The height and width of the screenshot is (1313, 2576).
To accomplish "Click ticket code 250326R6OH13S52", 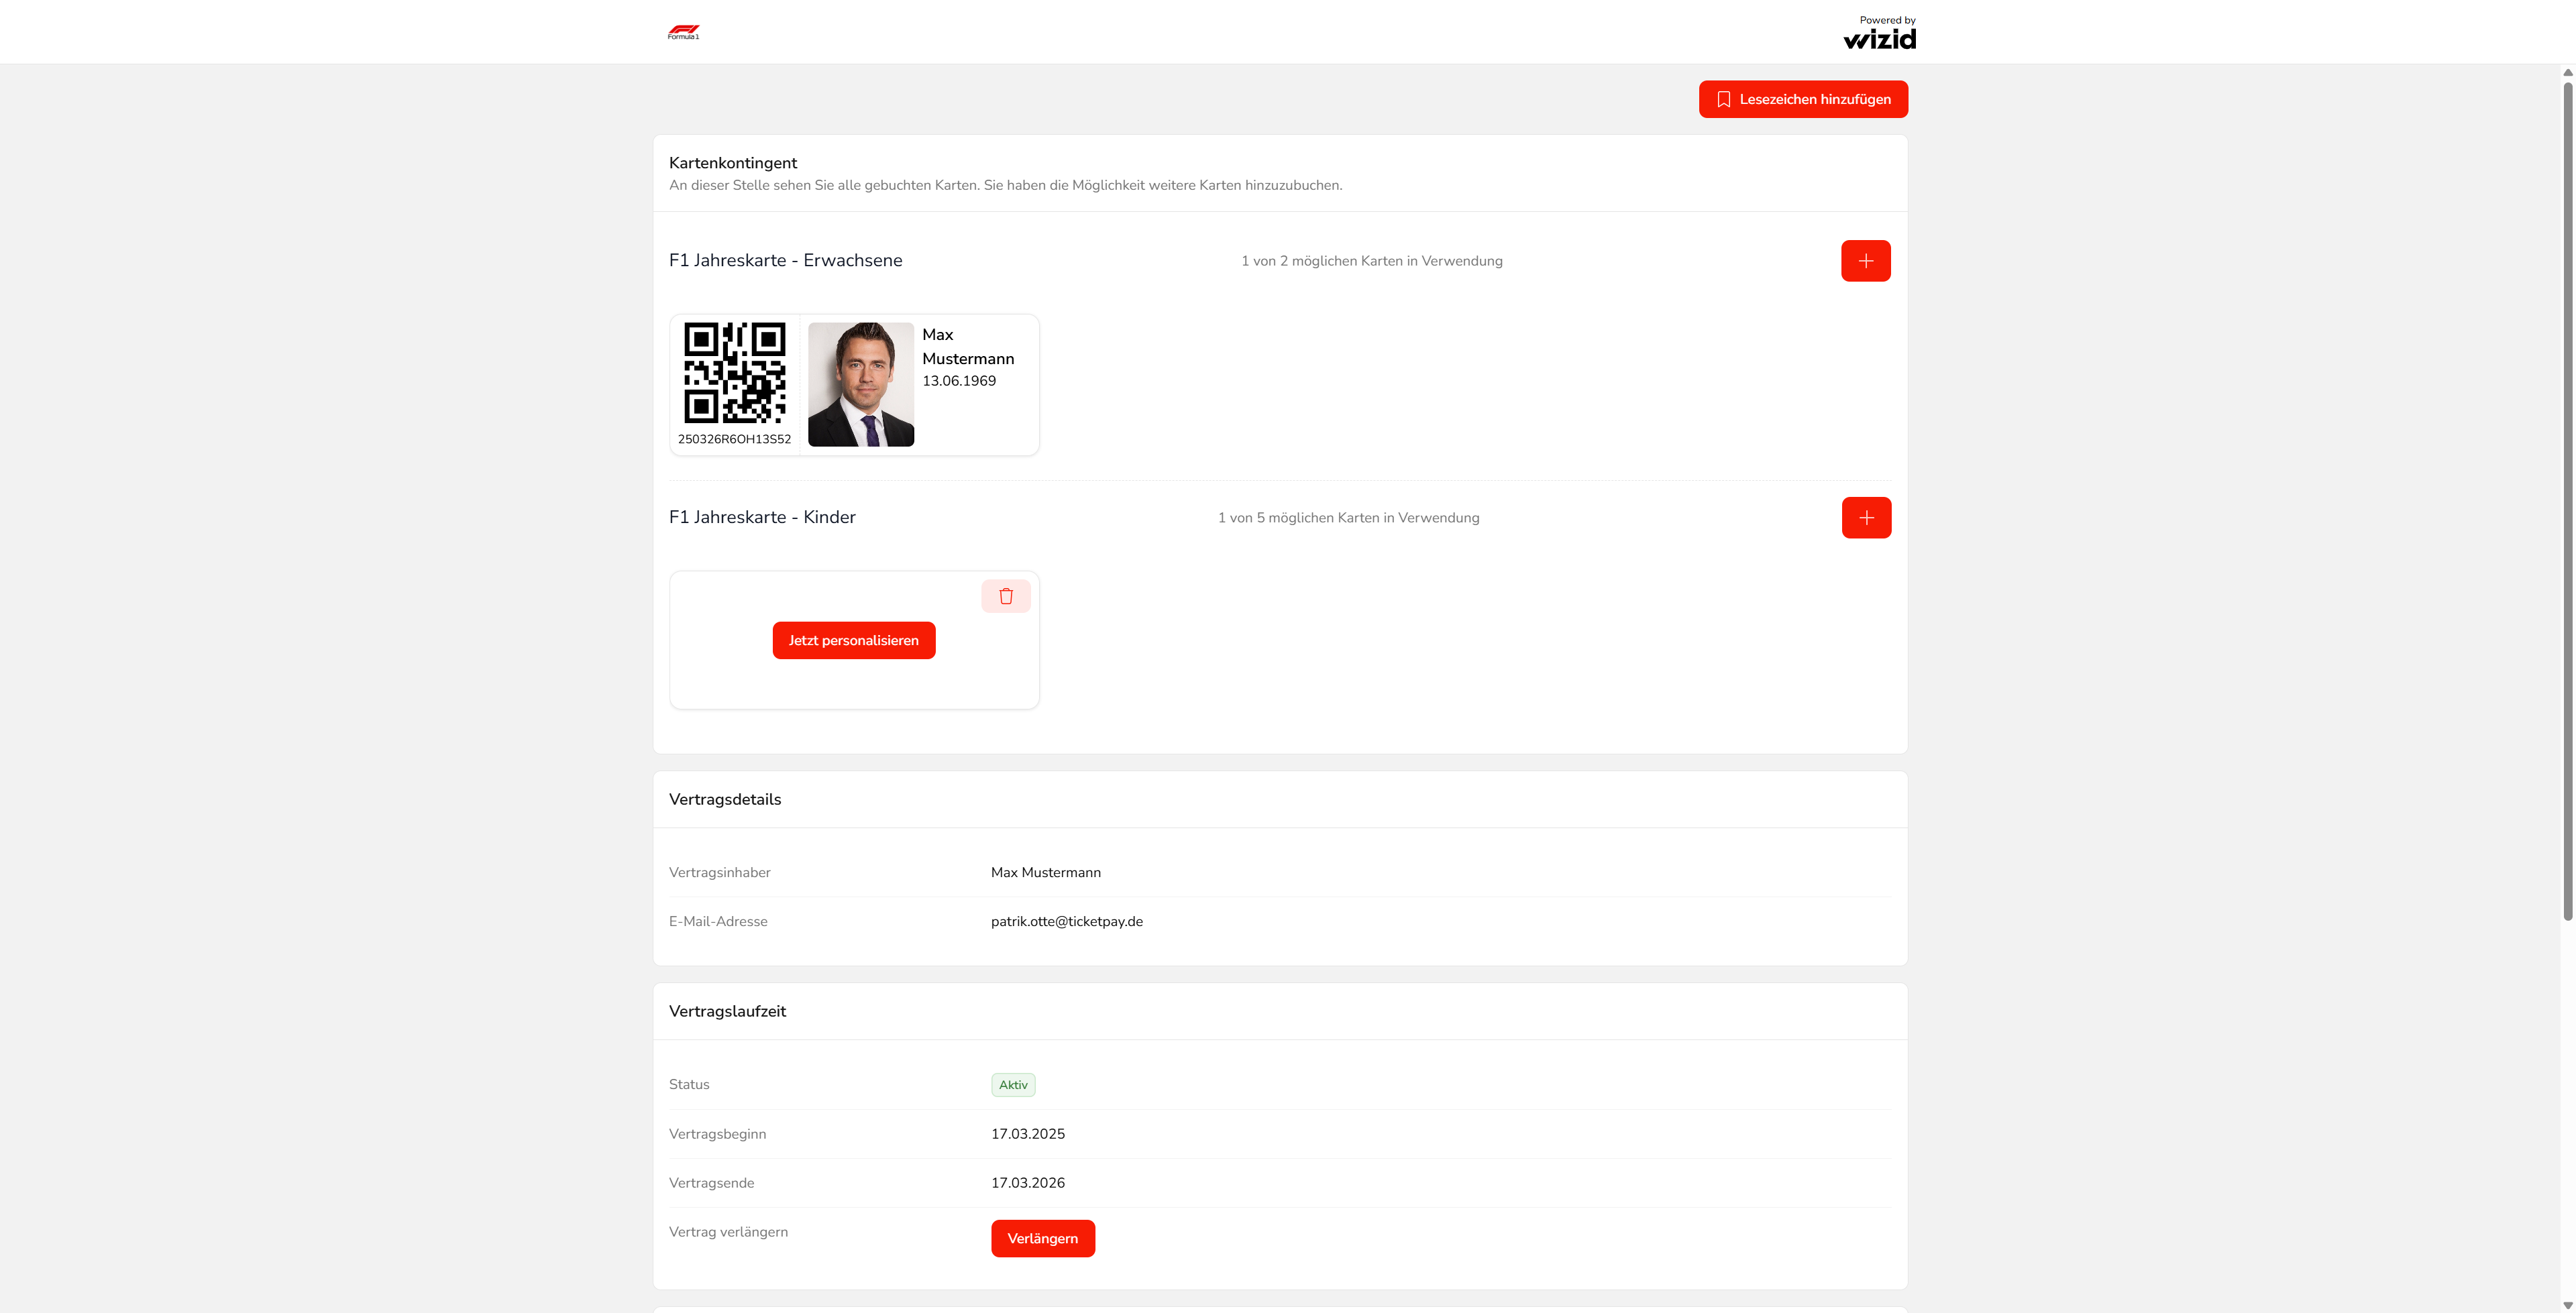I will point(734,439).
